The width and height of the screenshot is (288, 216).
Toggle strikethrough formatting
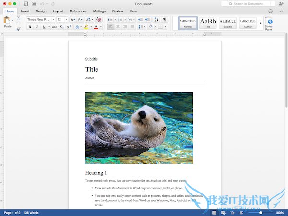coord(54,27)
